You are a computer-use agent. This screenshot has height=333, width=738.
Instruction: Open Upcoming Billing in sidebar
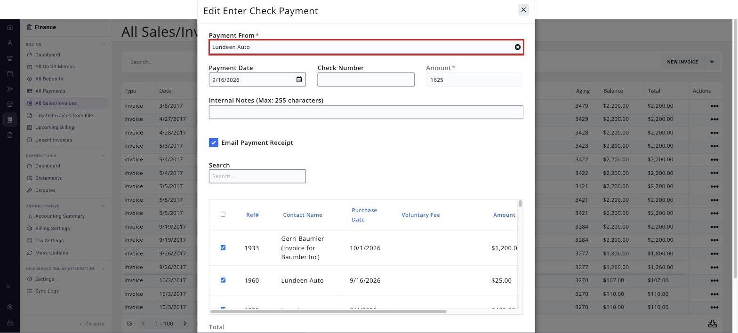[x=55, y=127]
